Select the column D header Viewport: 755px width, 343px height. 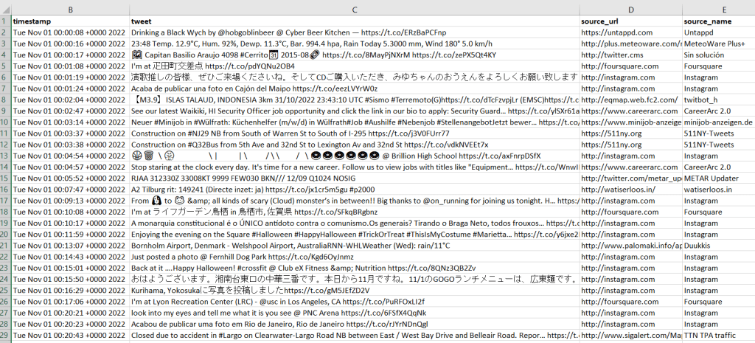click(x=630, y=8)
